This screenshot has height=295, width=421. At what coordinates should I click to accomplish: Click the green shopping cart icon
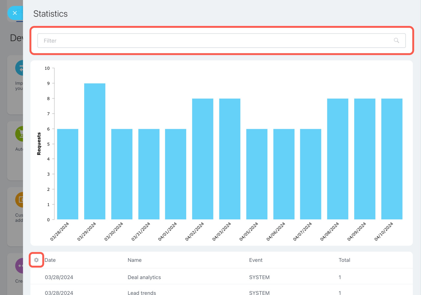point(19,134)
